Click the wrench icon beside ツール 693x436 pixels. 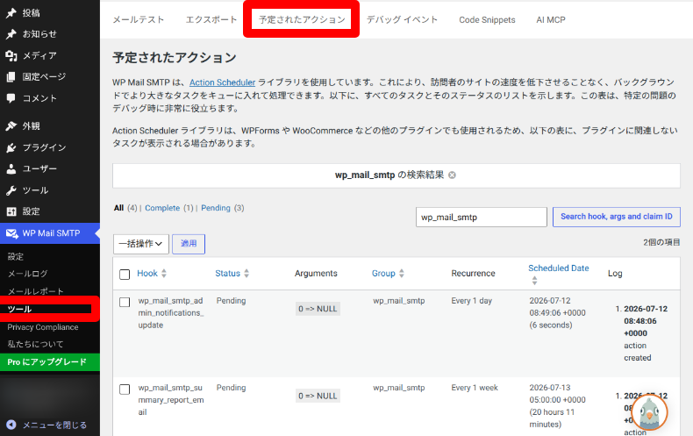[11, 190]
